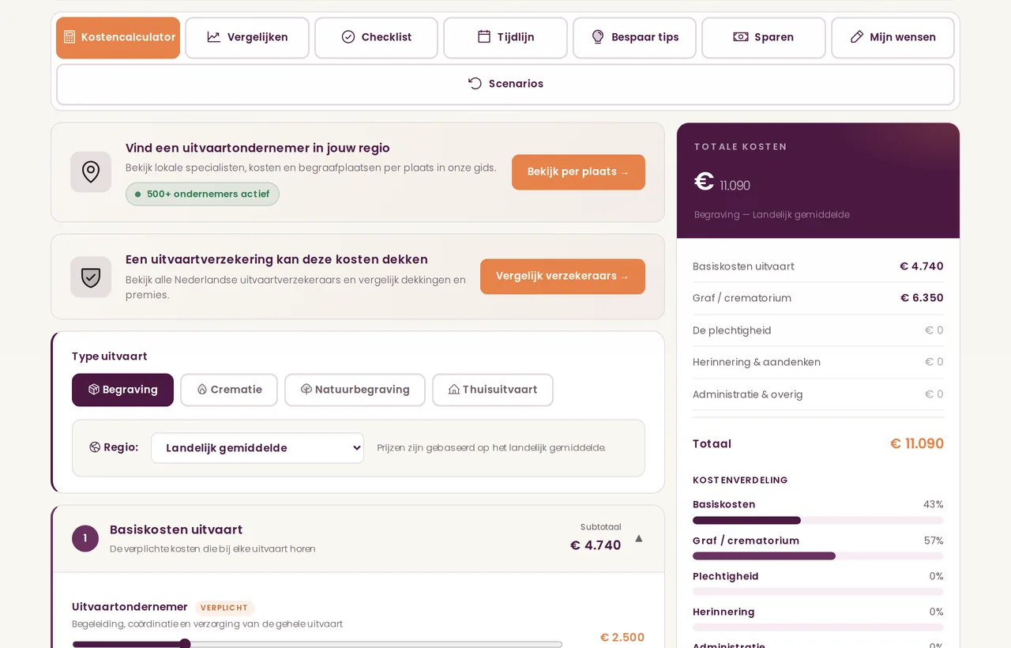Screen dimensions: 1011x648
Task: Click the Graf / crematorium 57% bar
Action: (x=818, y=556)
